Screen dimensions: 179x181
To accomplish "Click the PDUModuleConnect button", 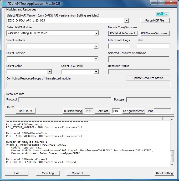I will click(x=123, y=33).
